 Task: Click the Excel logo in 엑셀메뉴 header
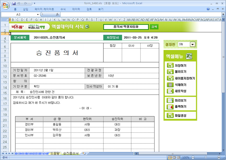[189, 56]
